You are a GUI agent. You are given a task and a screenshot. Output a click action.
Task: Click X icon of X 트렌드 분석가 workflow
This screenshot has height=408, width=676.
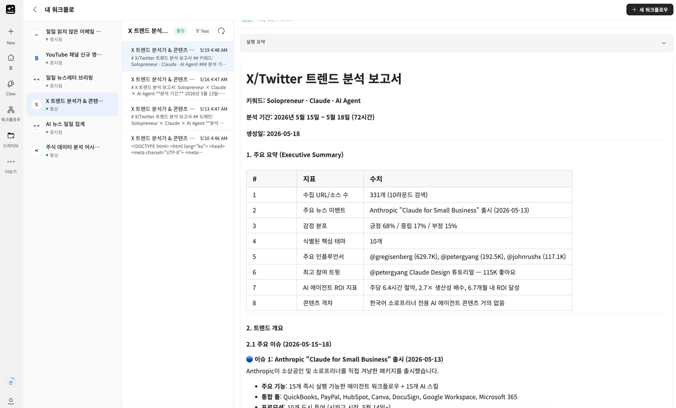36,105
